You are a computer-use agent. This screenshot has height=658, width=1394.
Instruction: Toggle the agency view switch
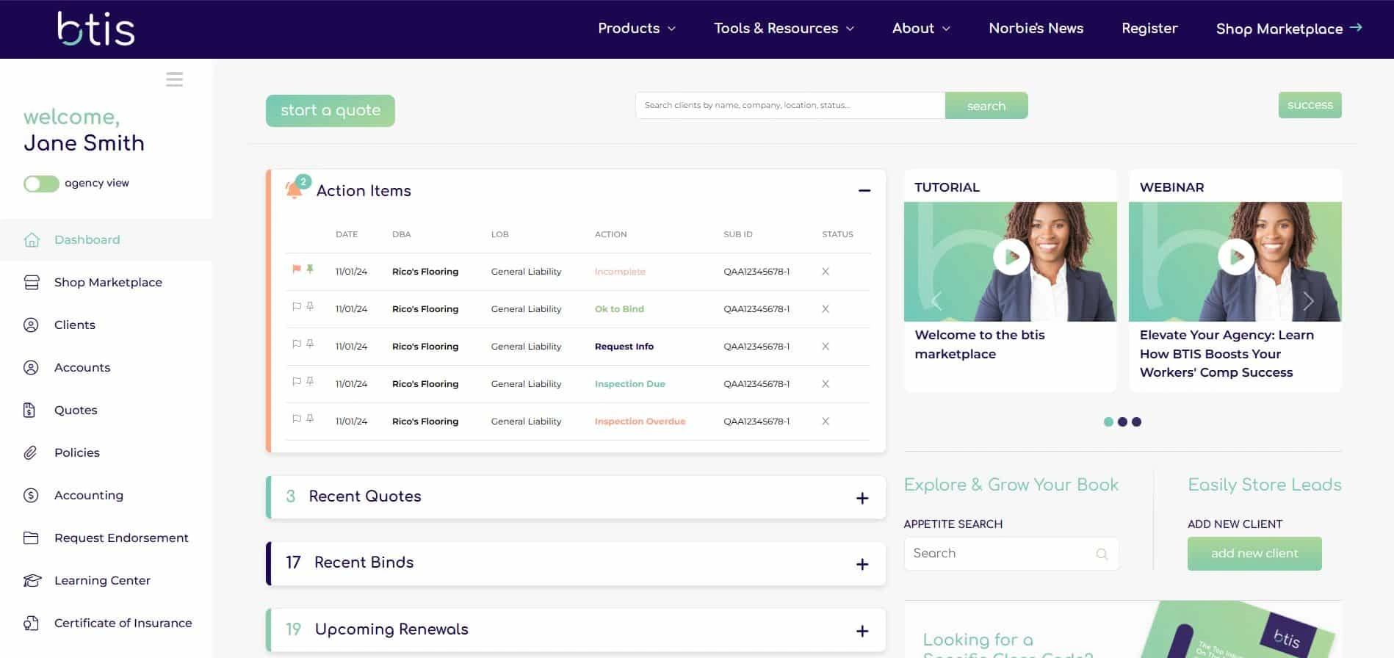(x=41, y=184)
